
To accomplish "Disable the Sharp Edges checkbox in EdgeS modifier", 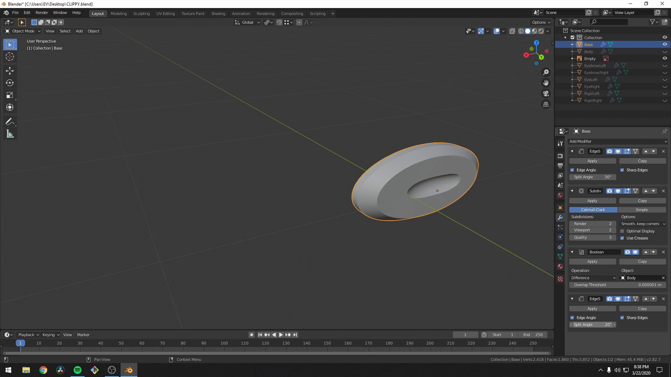I will pos(622,170).
